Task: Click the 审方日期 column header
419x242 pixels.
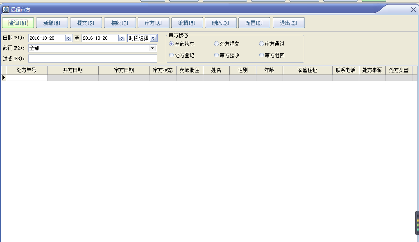Action: click(124, 70)
